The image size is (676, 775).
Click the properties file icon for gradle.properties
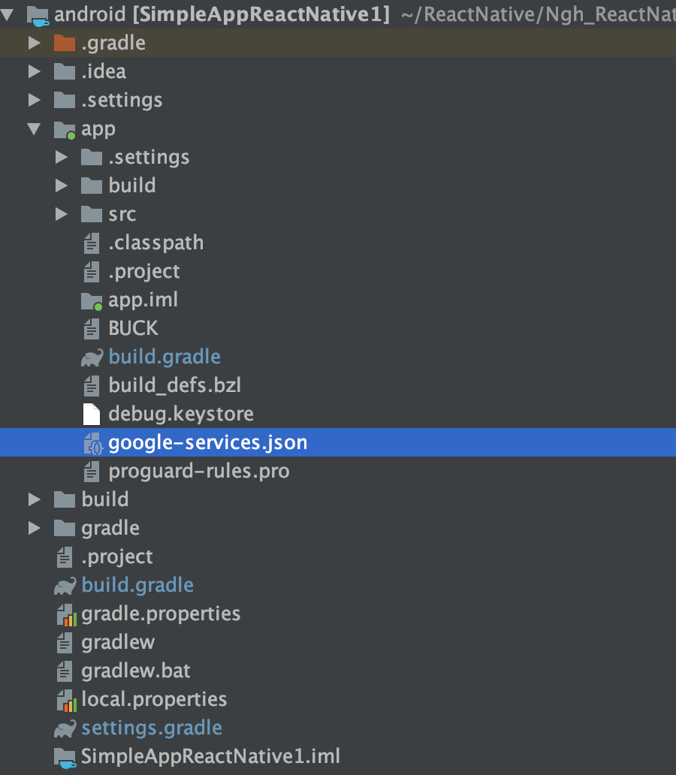pos(66,614)
